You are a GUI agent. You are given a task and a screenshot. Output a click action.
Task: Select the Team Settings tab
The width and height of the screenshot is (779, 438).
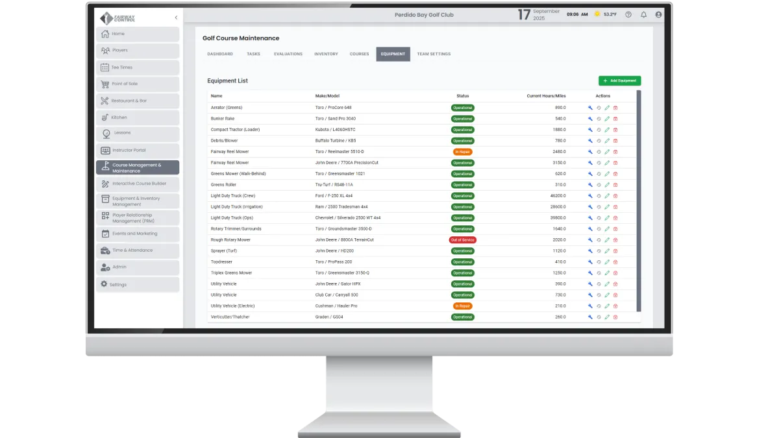pyautogui.click(x=434, y=54)
